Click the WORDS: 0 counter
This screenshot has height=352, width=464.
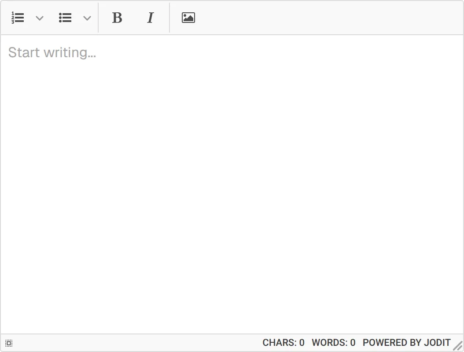click(334, 342)
